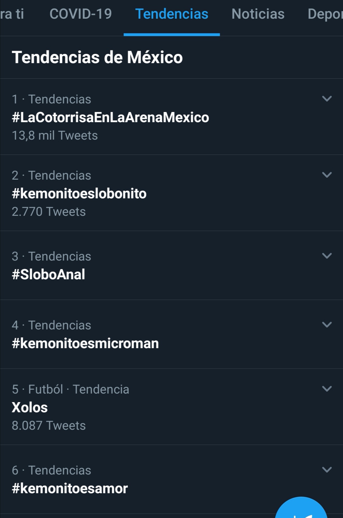Image resolution: width=343 pixels, height=518 pixels.
Task: Open chevron menu beside #SloboAnal trend
Action: pos(327,256)
